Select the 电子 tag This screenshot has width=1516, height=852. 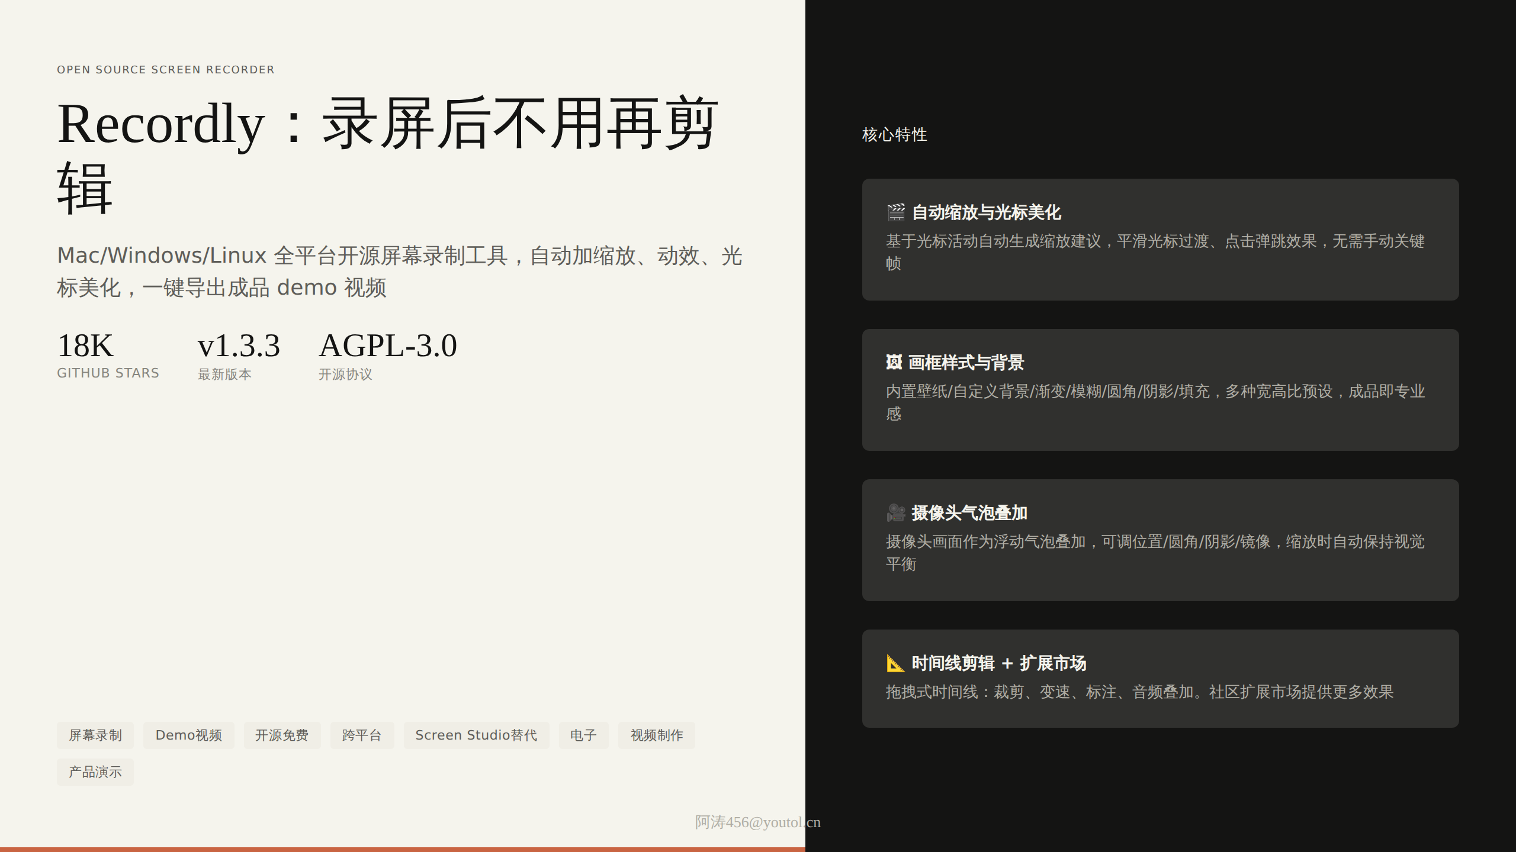point(583,735)
